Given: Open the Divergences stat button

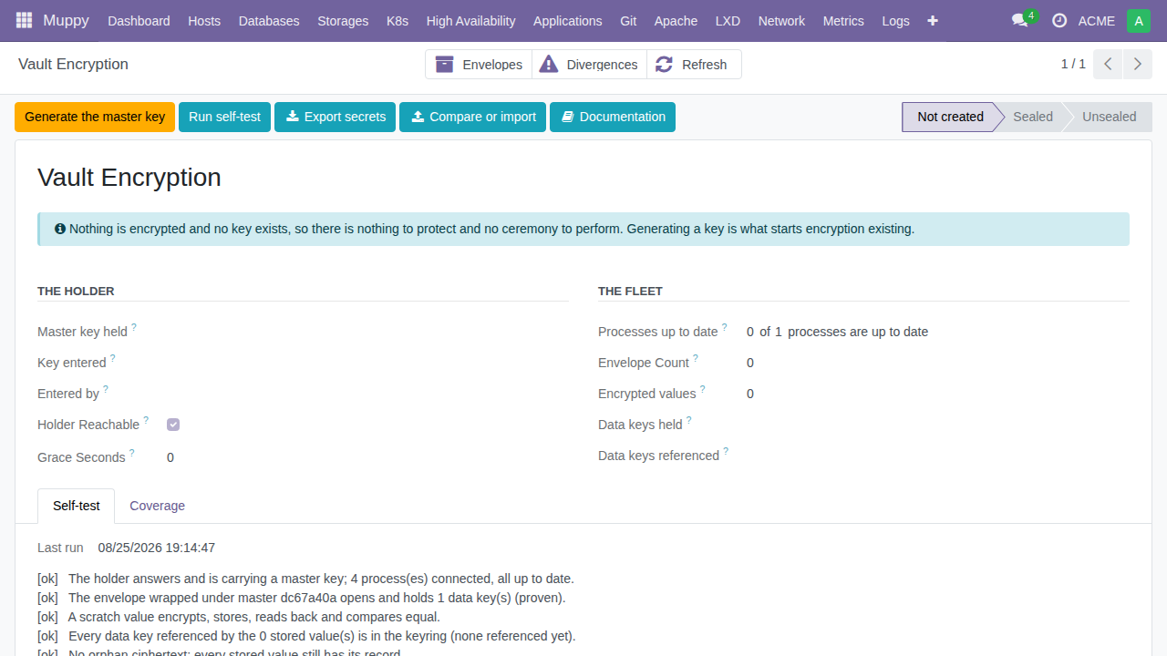Looking at the screenshot, I should coord(589,64).
